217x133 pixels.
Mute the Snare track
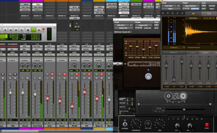64,78
